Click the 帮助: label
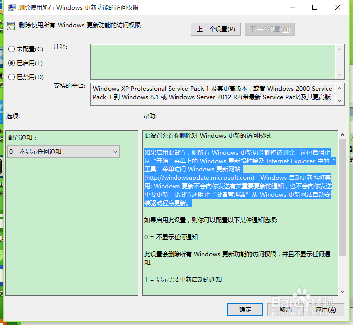This screenshot has height=325, width=353. [x=150, y=116]
